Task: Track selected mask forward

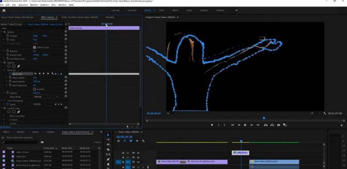Action: click(x=44, y=74)
